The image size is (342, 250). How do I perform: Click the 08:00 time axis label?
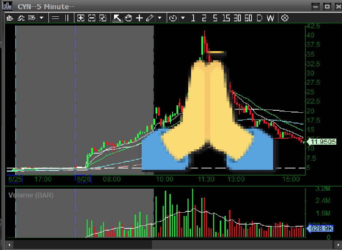click(x=112, y=179)
